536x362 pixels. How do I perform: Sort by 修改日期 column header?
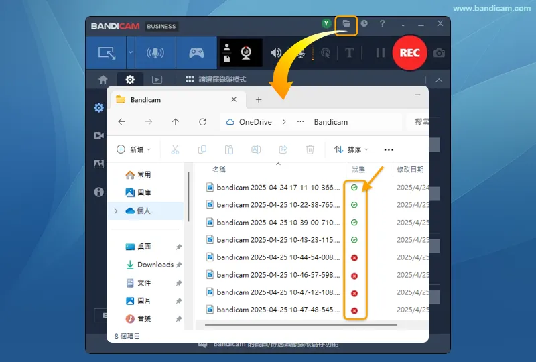coord(410,170)
